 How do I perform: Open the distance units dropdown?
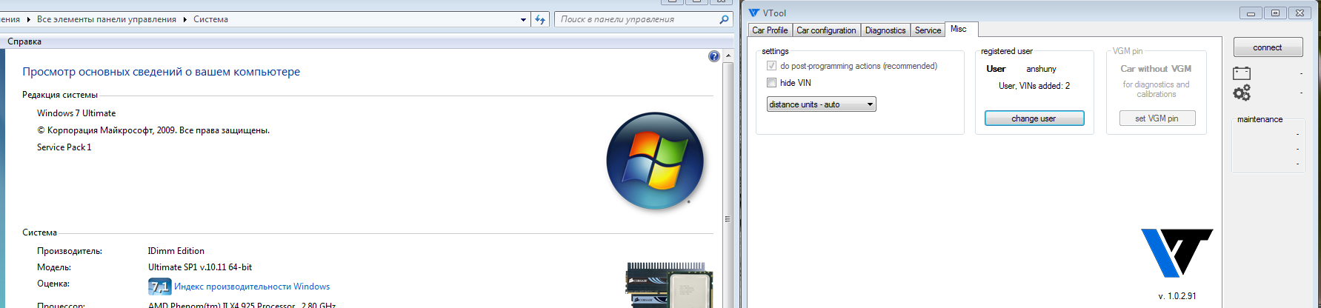coord(821,104)
